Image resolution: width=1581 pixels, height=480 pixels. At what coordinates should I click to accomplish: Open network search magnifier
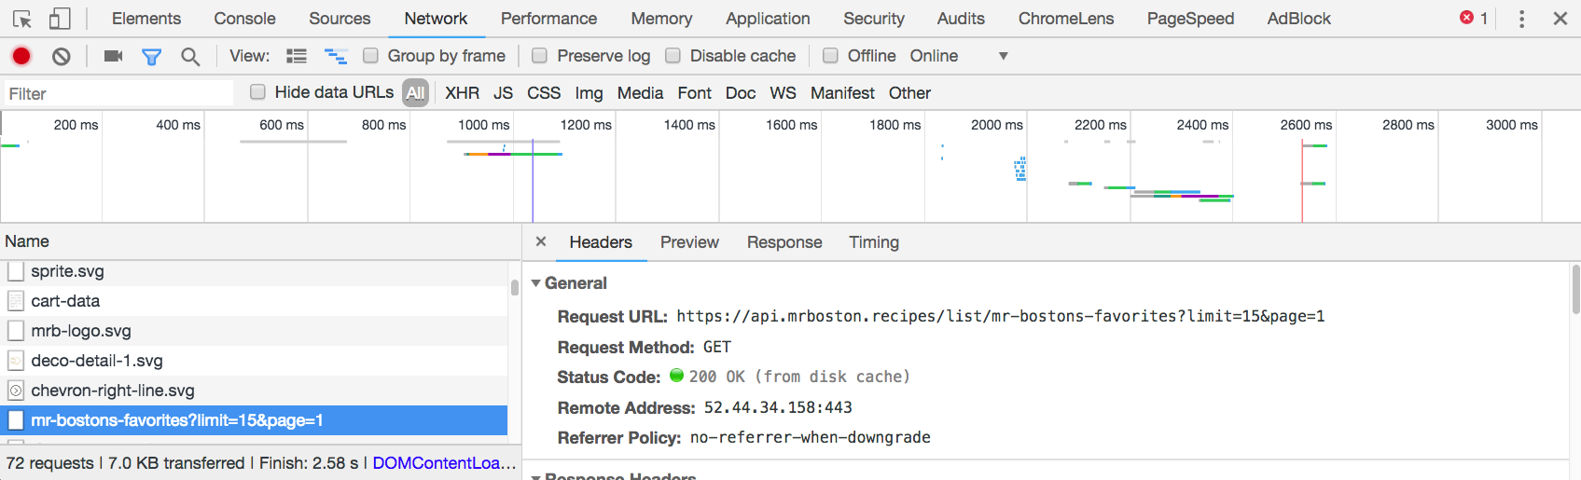(x=190, y=56)
